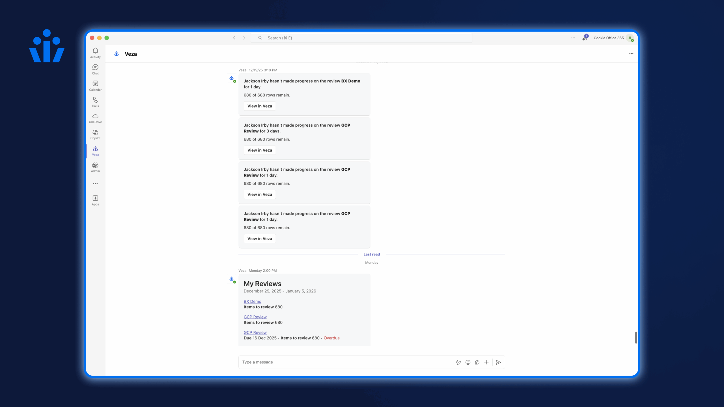Open the BX Demo review link
Viewport: 724px width, 407px height.
[252, 301]
